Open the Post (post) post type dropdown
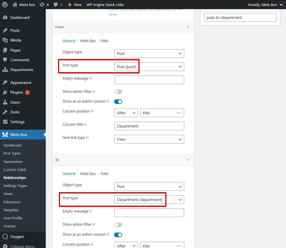The width and height of the screenshot is (286, 248). [149, 67]
